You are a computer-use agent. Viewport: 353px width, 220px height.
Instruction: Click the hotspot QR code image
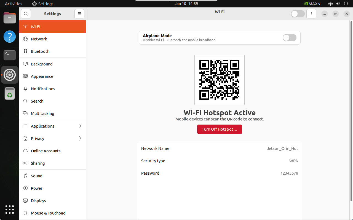pos(220,80)
